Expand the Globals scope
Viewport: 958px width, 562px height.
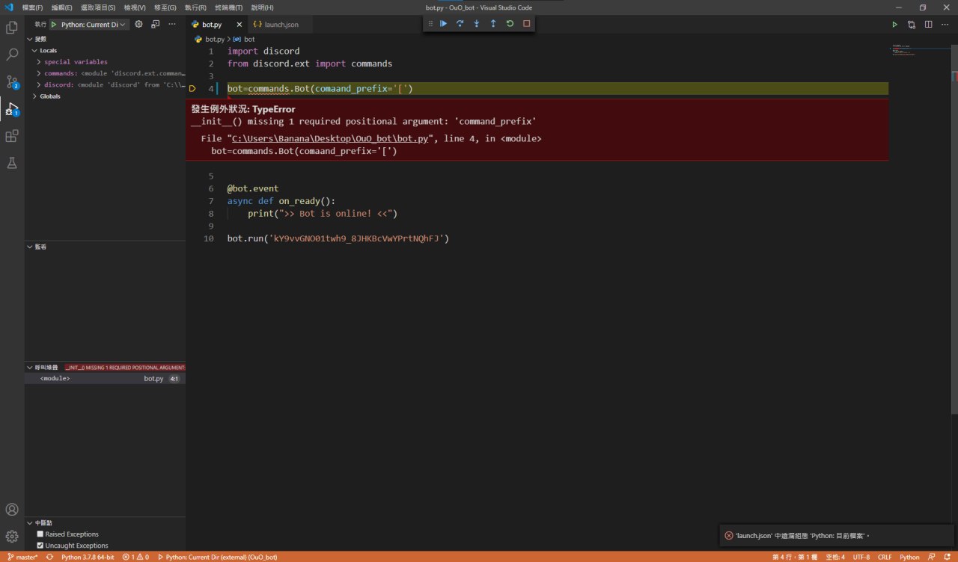pyautogui.click(x=49, y=96)
